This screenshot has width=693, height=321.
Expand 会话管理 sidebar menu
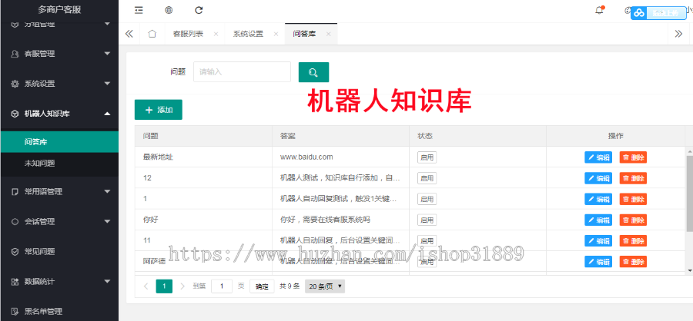(x=59, y=221)
